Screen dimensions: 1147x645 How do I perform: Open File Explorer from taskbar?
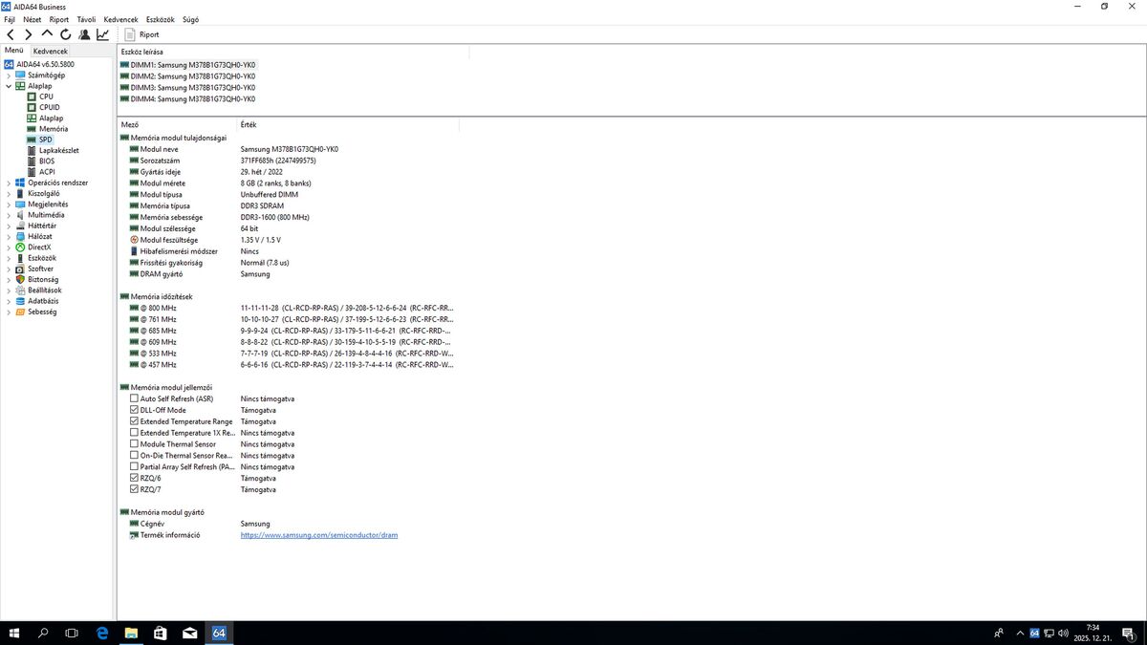(x=132, y=633)
